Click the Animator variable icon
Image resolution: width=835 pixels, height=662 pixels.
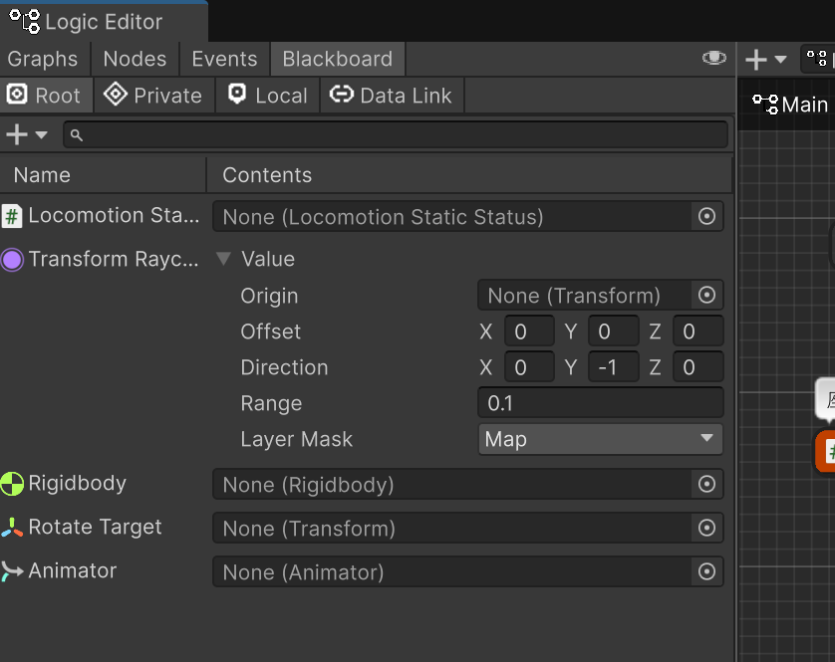tap(12, 571)
